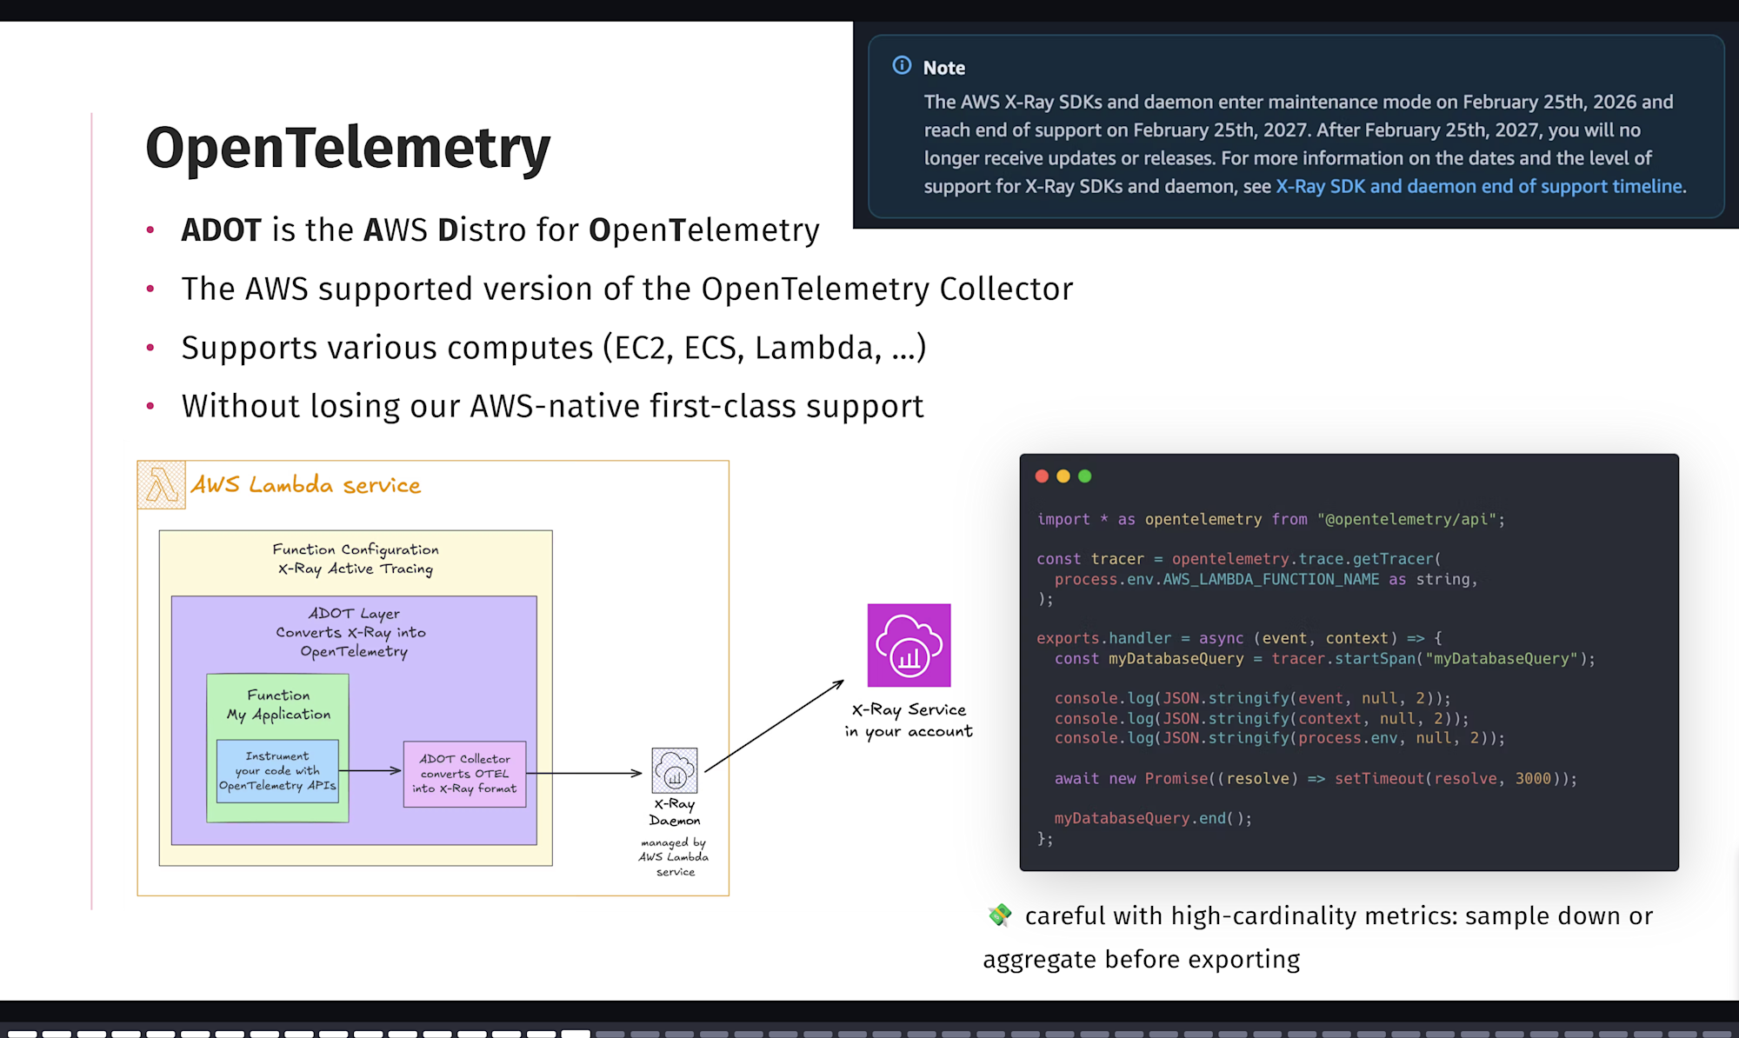Select the ADOT Layer purple panel
The width and height of the screenshot is (1739, 1038).
[x=354, y=632]
